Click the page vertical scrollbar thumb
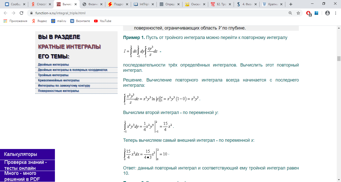This screenshot has height=182, width=341. (x=339, y=58)
